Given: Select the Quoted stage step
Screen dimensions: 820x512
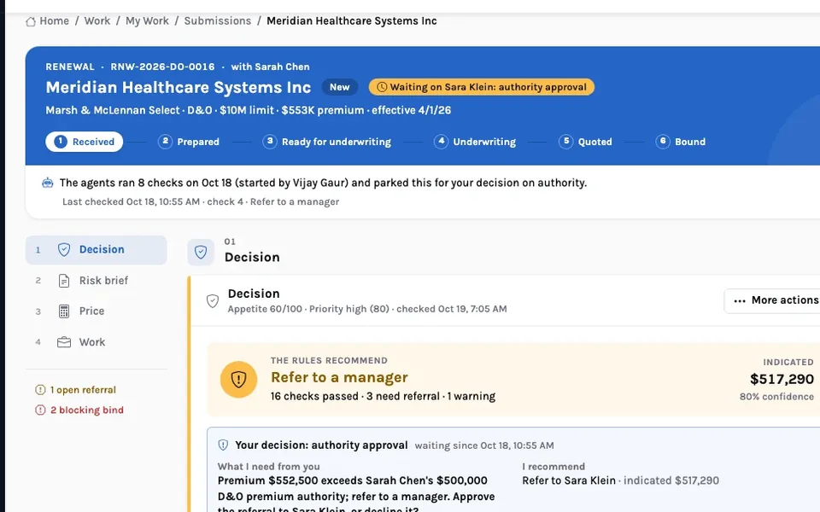Looking at the screenshot, I should [x=585, y=142].
